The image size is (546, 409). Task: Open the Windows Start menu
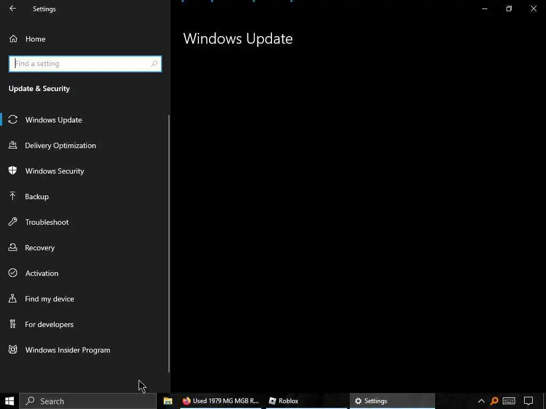click(10, 401)
